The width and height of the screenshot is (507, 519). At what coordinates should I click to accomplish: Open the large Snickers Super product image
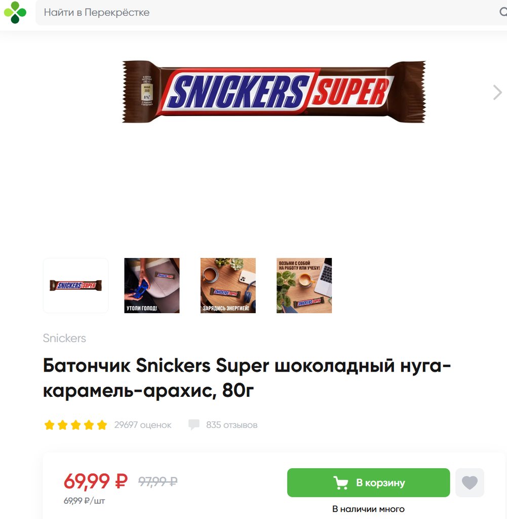click(274, 92)
